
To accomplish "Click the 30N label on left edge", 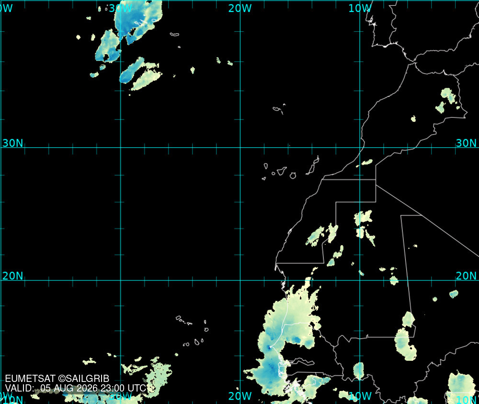I will 13,143.
